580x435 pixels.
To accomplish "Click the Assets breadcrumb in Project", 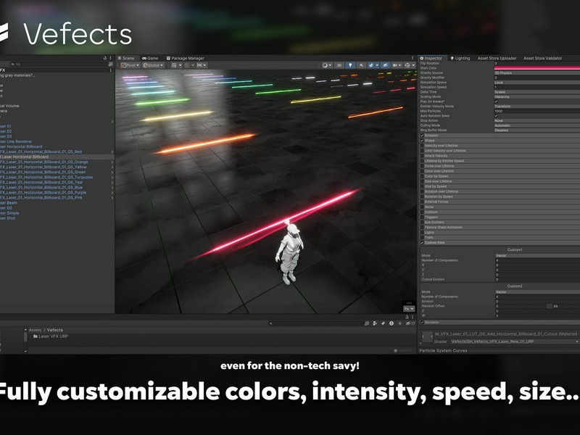I will (x=35, y=330).
